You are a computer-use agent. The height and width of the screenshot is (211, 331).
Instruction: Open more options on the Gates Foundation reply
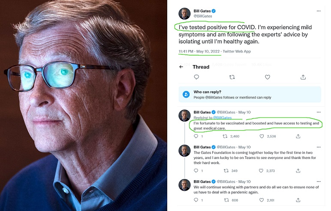click(318, 147)
